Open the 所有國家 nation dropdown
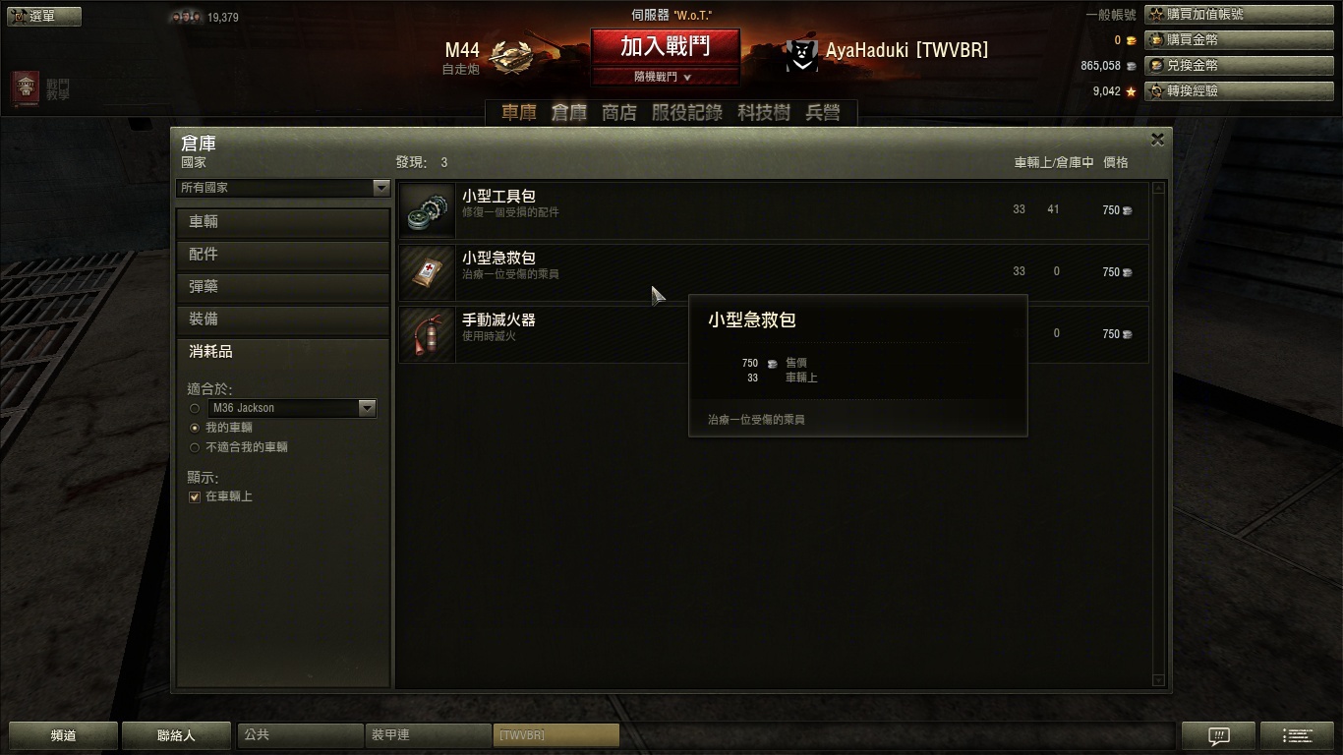1343x755 pixels. pos(283,188)
